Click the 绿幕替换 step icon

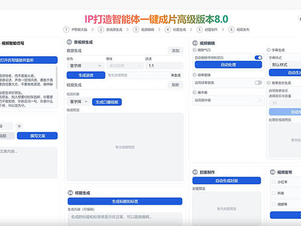click(194, 75)
